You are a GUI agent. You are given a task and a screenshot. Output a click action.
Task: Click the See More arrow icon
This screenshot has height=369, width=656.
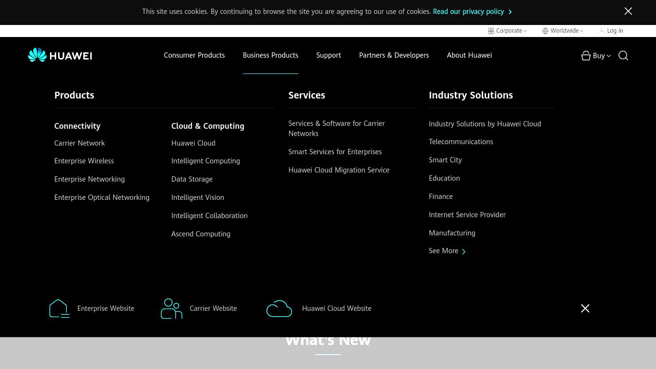pos(463,251)
